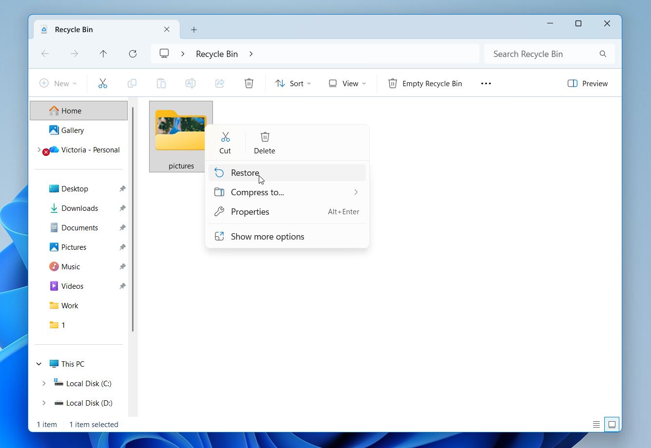The height and width of the screenshot is (448, 651).
Task: Select Properties from context menu
Action: 287,212
